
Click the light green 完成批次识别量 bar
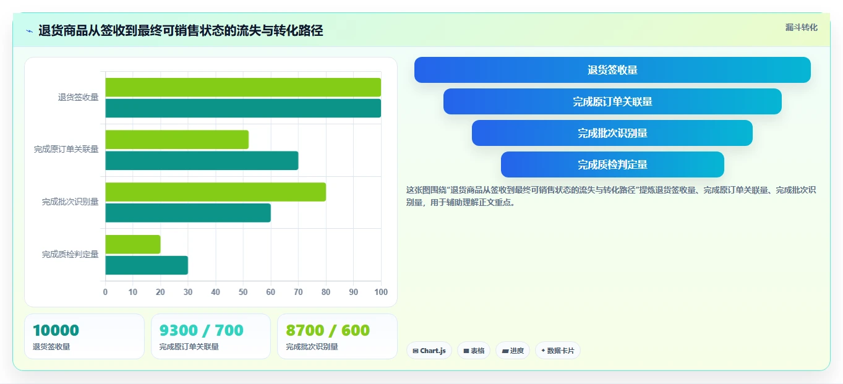[x=215, y=192]
